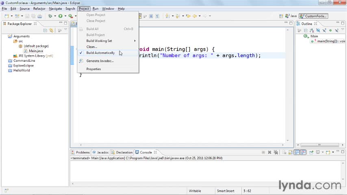347x195 pixels.
Task: Switch to the Problems tab
Action: (x=80, y=152)
